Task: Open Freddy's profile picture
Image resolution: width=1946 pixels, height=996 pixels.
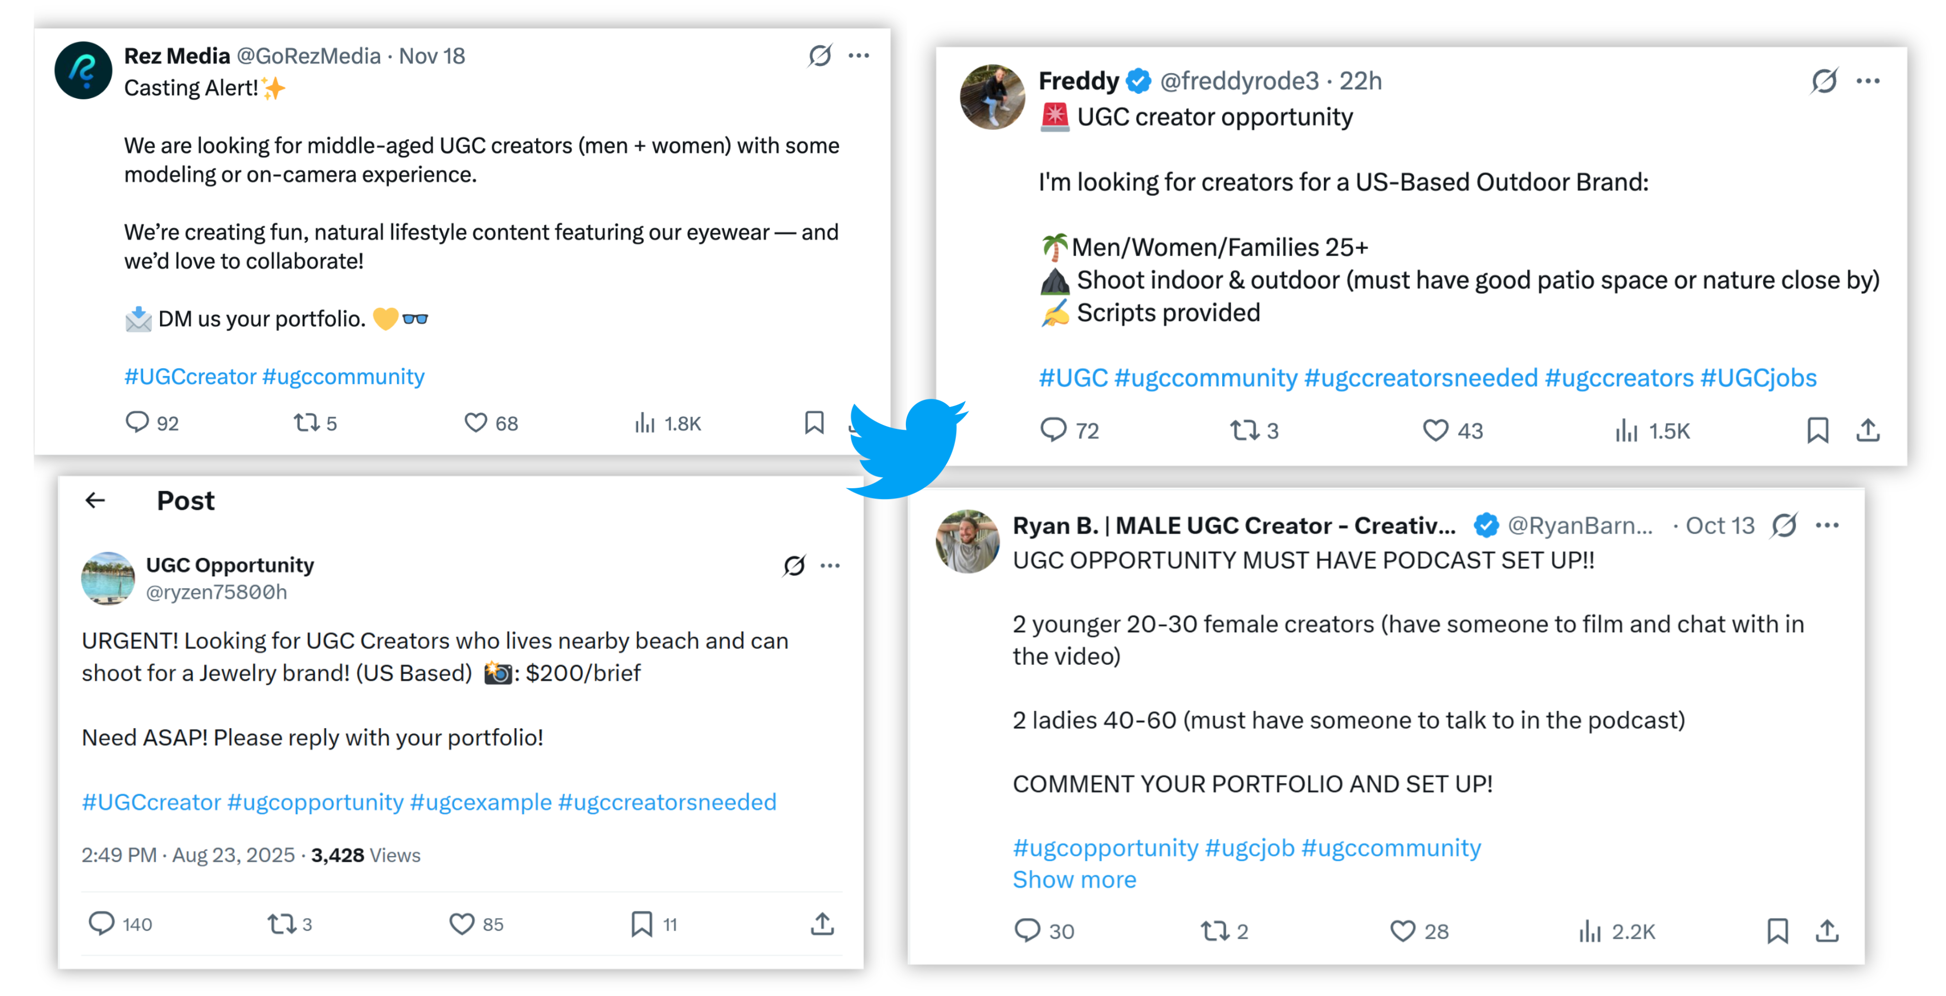Action: tap(992, 97)
